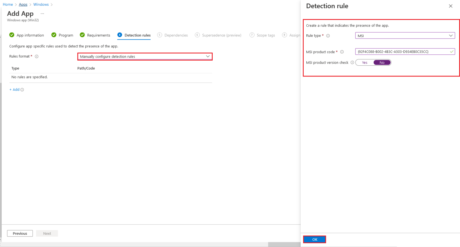The image size is (460, 247).
Task: Expand the Manually configure detection rules selector
Action: (x=145, y=56)
